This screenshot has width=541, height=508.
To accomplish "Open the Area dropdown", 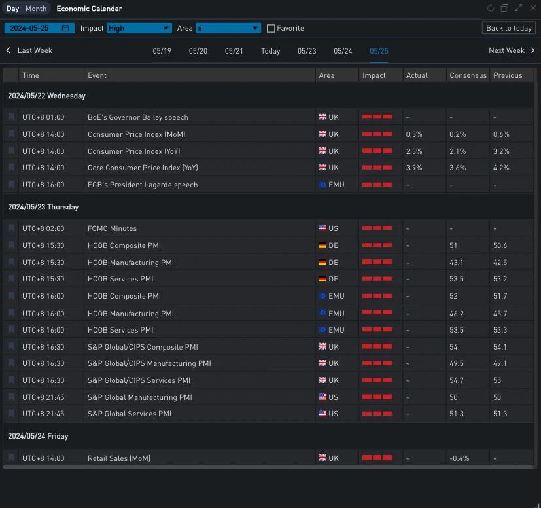I will [228, 28].
